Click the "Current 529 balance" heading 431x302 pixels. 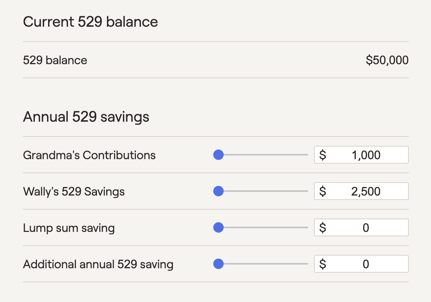pyautogui.click(x=90, y=22)
